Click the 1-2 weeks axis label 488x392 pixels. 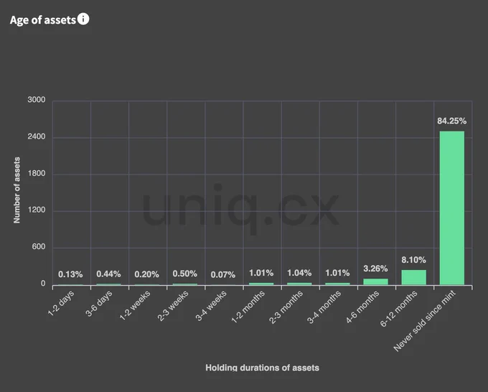pos(135,305)
